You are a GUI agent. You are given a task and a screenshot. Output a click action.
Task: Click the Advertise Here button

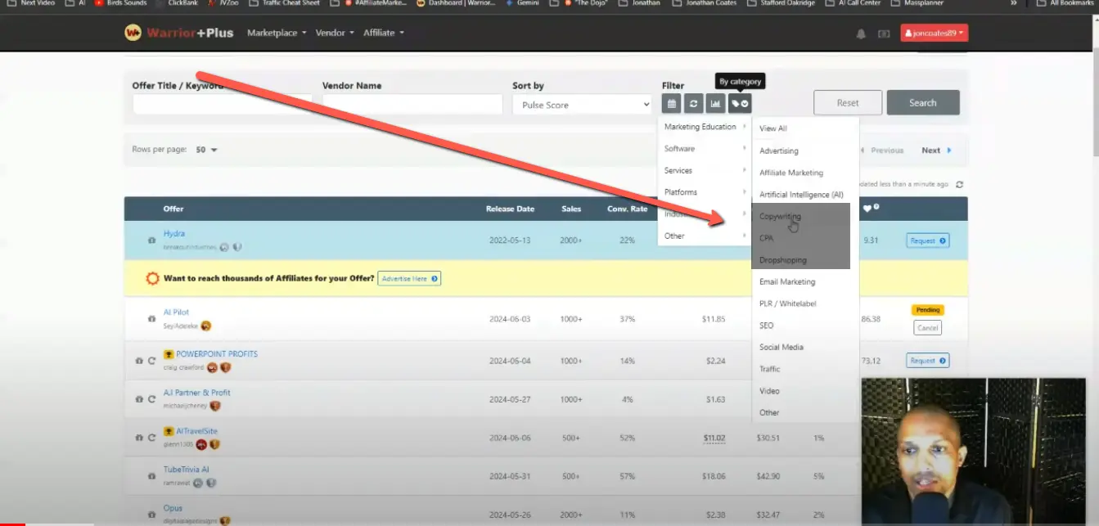click(x=409, y=278)
